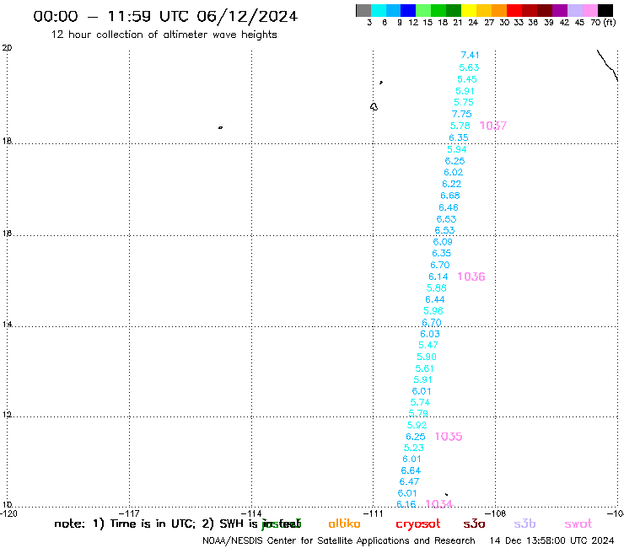Select the wave height value 5.63
624x548 pixels.
469,67
